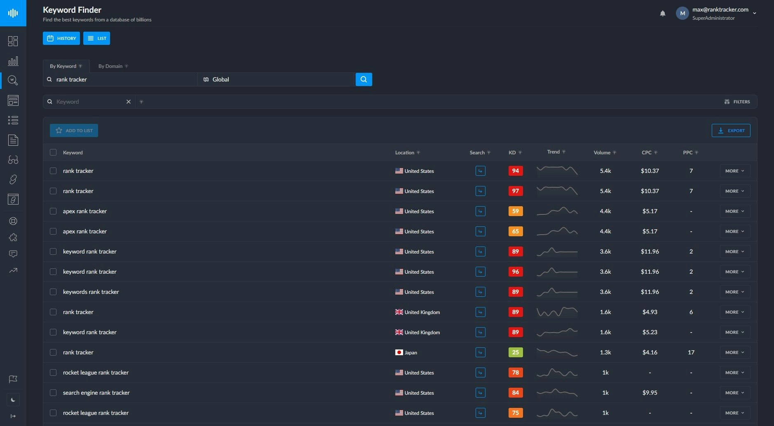Image resolution: width=774 pixels, height=426 pixels.
Task: Switch to By Domain tab
Action: tap(113, 66)
